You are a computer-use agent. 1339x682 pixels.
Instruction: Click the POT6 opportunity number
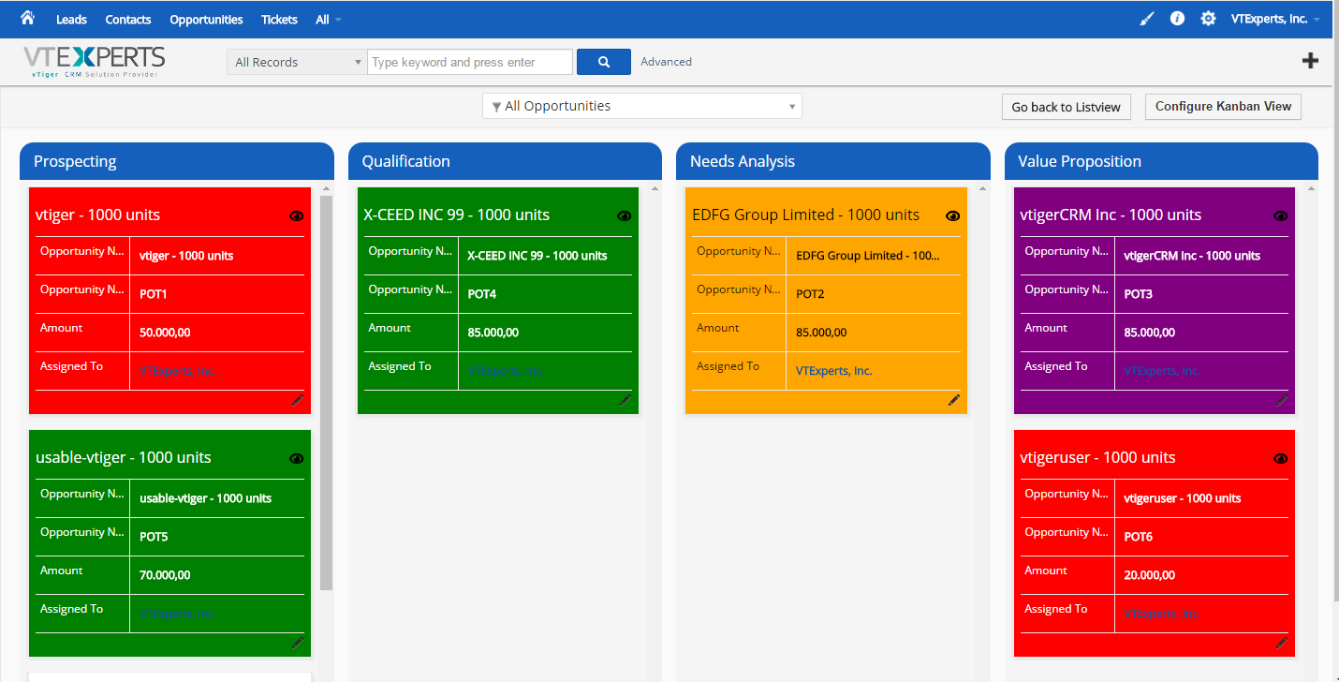[x=1138, y=537]
